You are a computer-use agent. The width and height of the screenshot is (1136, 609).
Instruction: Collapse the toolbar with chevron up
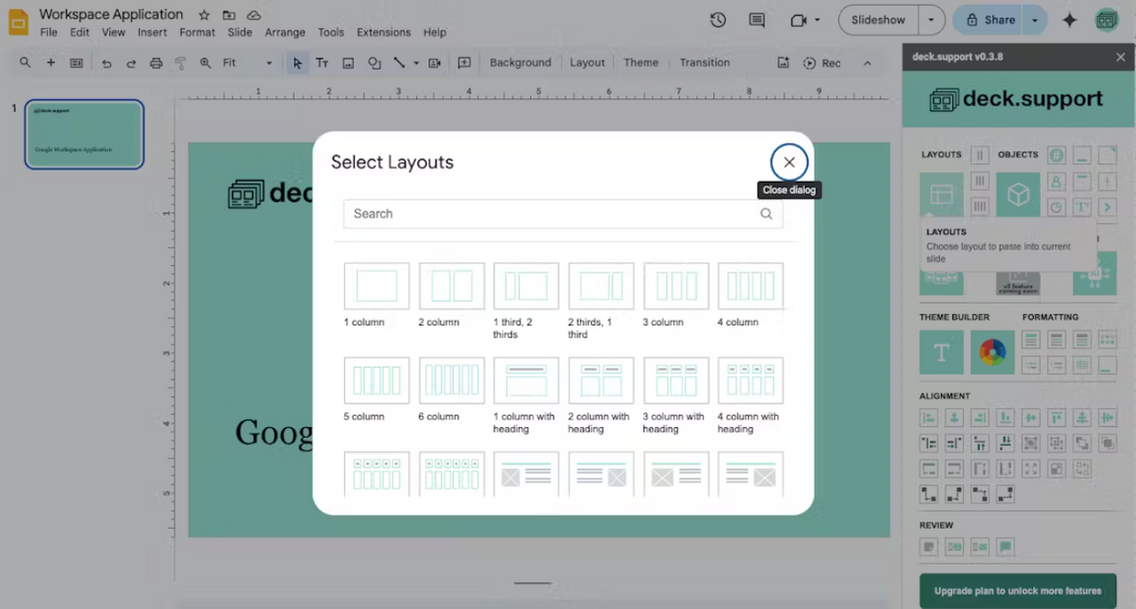[x=867, y=63]
